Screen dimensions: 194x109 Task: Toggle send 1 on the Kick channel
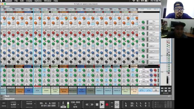click(x=35, y=70)
